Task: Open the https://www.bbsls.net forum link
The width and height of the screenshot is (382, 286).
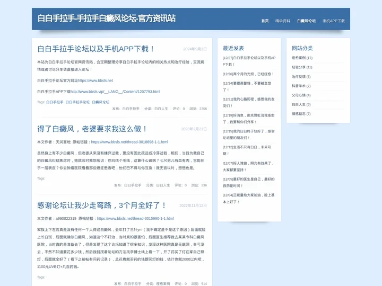Action: point(95,81)
